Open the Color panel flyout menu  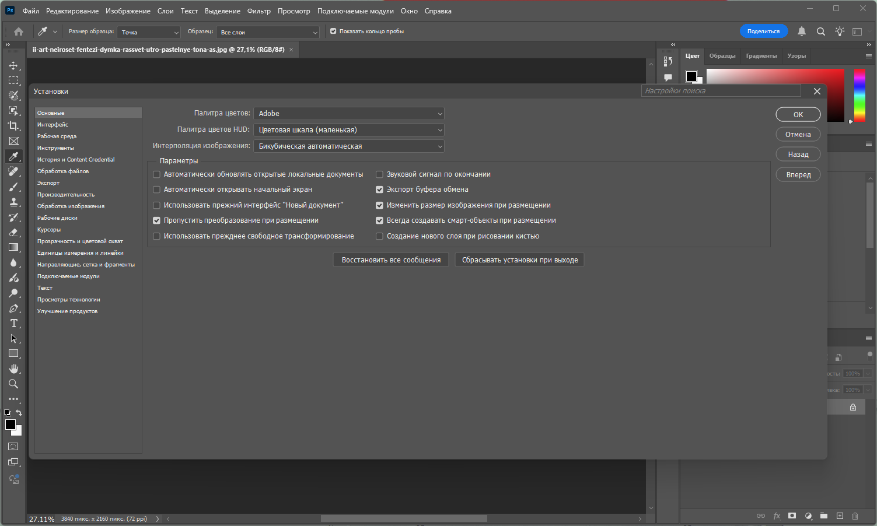pyautogui.click(x=869, y=56)
